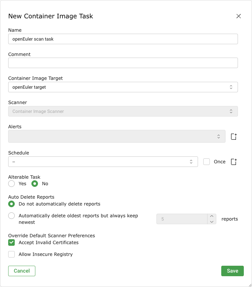Decrease the reports-to-keep number with down arrow
This screenshot has width=252, height=287.
212,222
